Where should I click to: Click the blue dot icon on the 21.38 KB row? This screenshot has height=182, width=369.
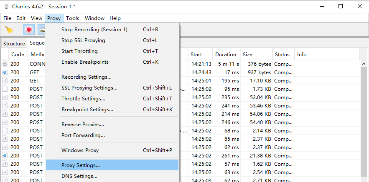5,155
